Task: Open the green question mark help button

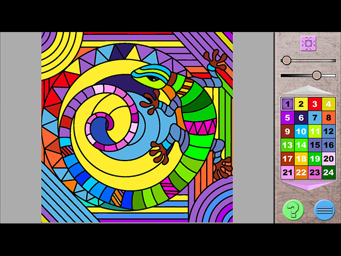Action: pyautogui.click(x=293, y=210)
